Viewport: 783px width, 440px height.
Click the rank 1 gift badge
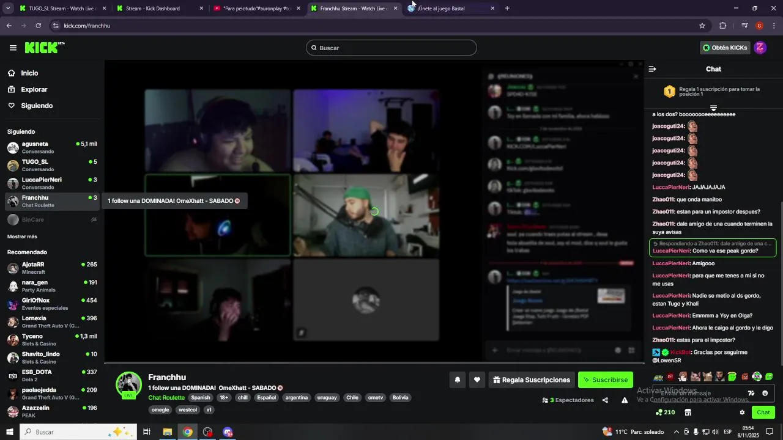coord(669,92)
